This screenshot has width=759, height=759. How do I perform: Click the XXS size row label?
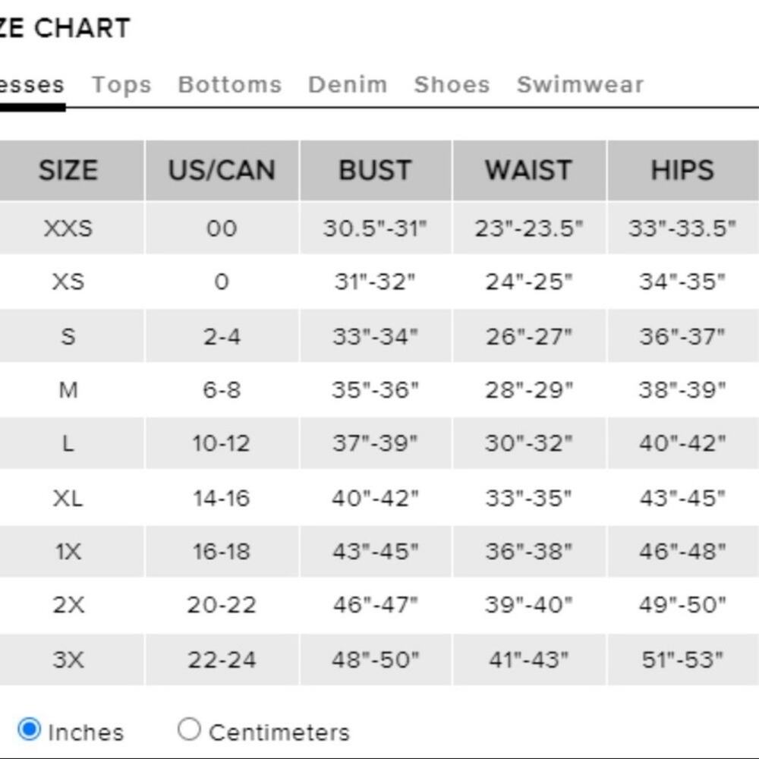coord(68,228)
